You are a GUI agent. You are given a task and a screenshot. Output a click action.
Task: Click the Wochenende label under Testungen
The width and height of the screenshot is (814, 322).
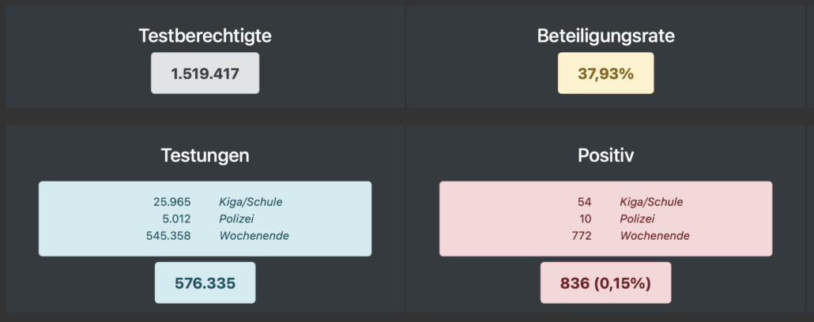[254, 236]
